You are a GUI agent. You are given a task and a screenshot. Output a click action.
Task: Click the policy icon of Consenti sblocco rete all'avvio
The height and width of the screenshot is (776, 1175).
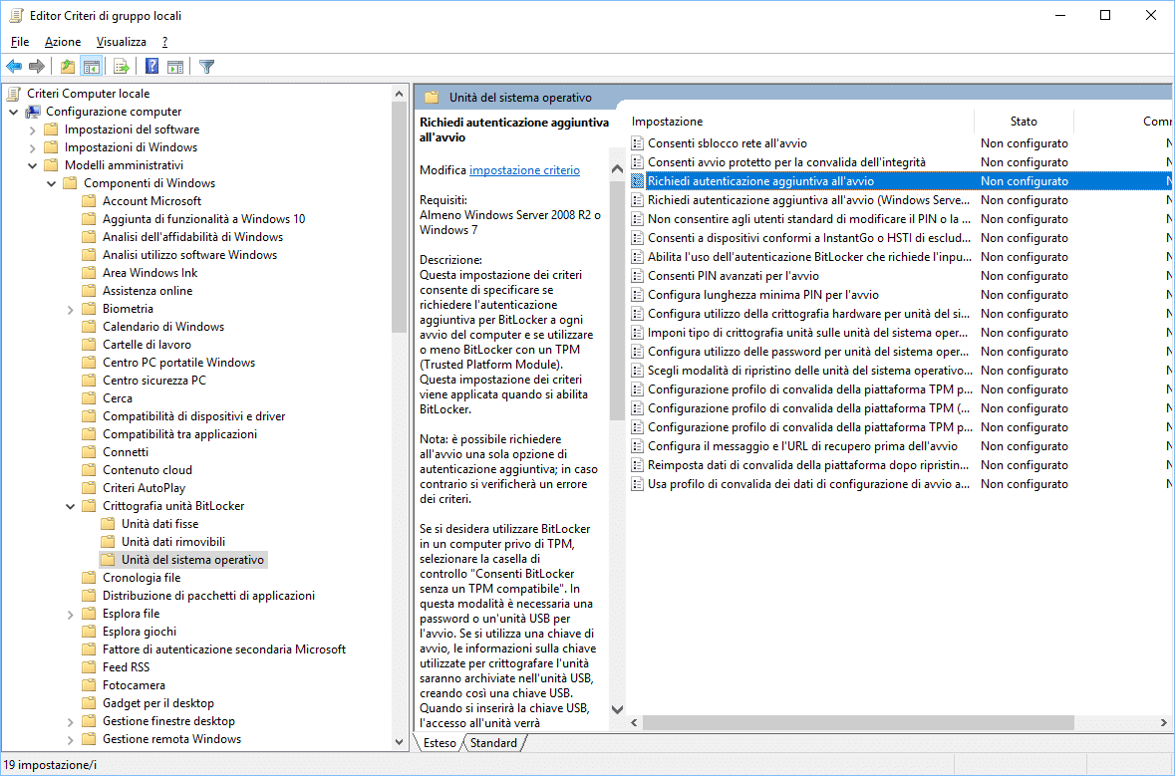(637, 143)
